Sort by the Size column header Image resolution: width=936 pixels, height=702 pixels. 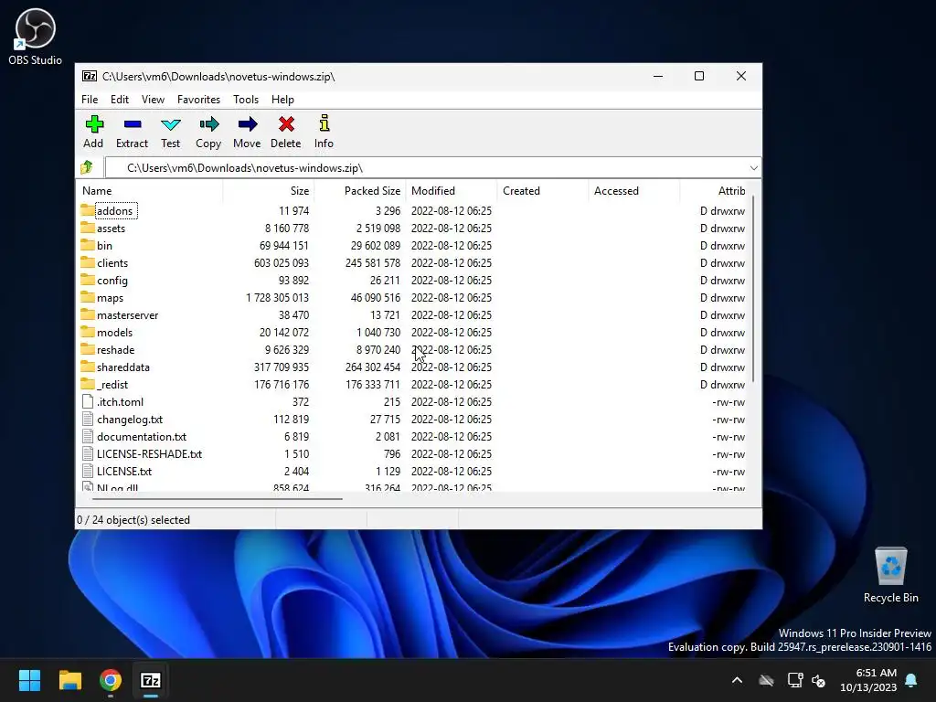pyautogui.click(x=269, y=191)
